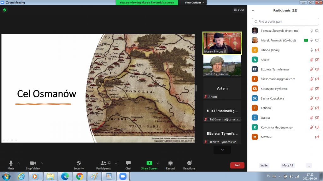Screen dimensions: 323x181
Task: Toggle Tomasz Żurawski's microphone in participants list
Action: [x=311, y=31]
